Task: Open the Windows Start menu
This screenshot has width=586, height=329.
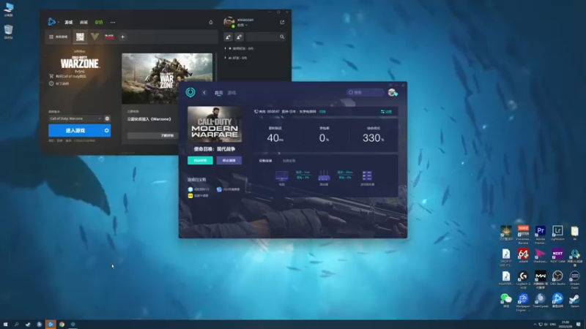Action: click(x=5, y=325)
